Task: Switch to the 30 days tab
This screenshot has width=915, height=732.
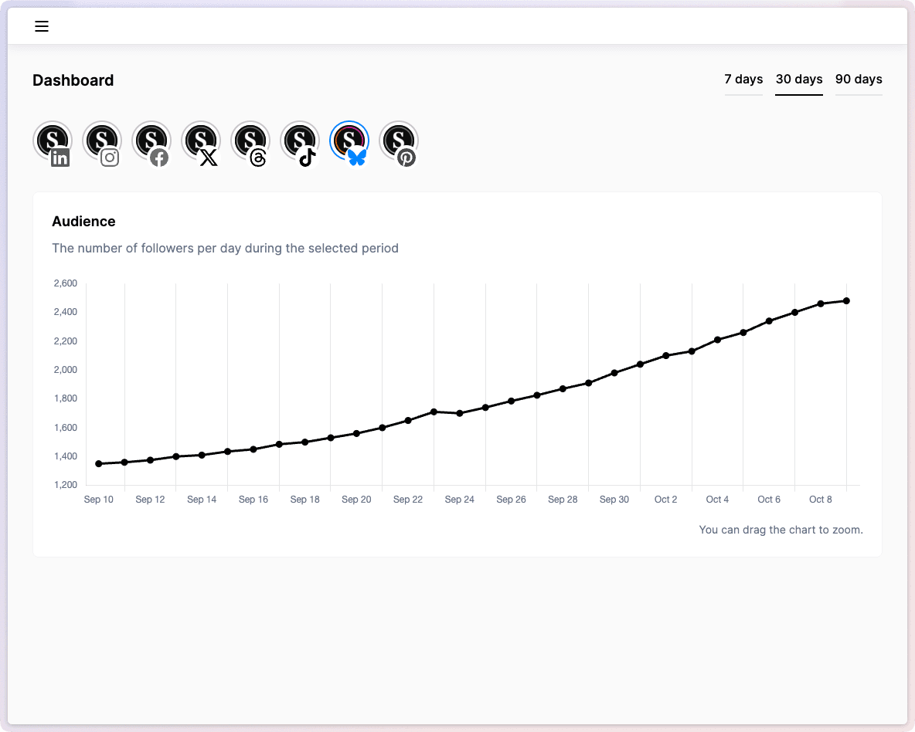Action: point(799,80)
